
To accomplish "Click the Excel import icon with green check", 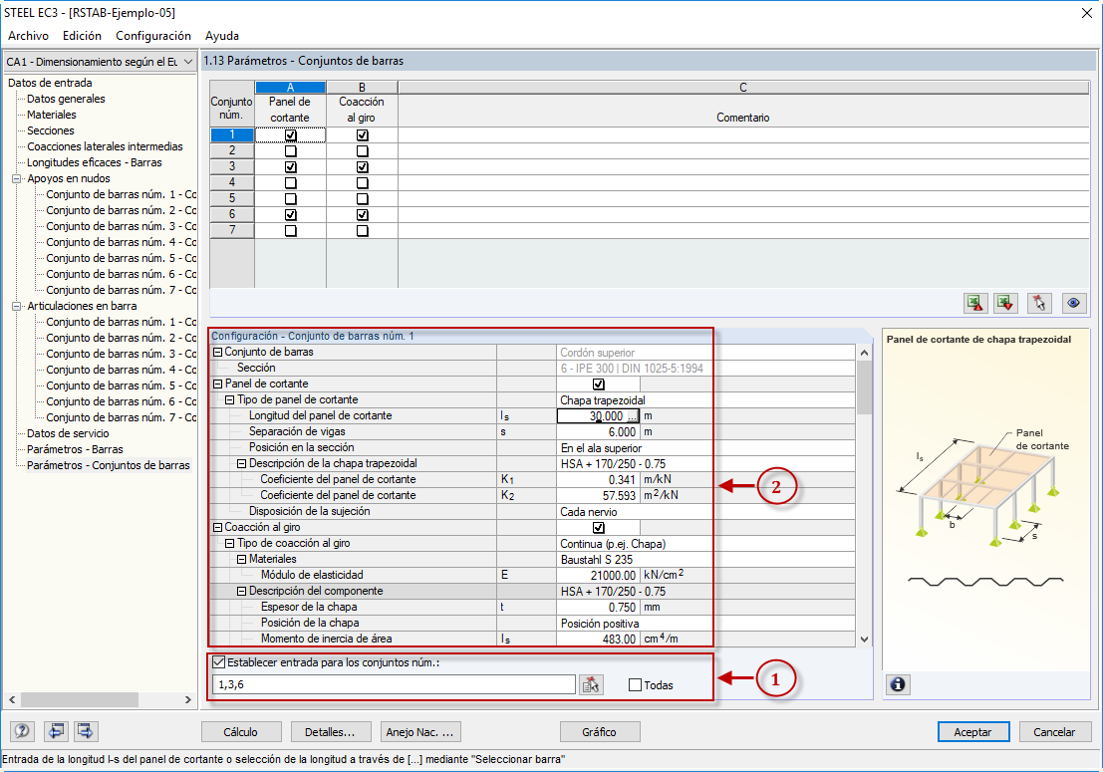I will coord(1006,303).
